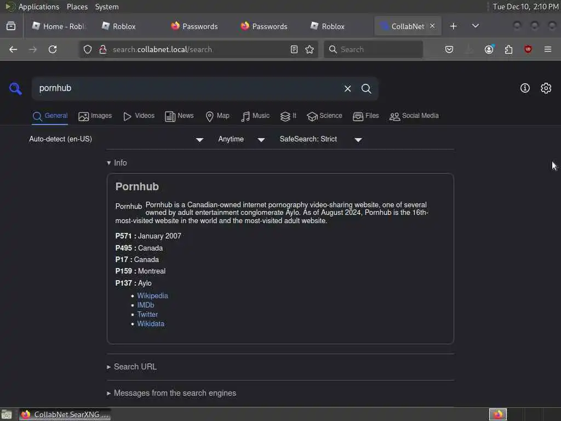The image size is (561, 421).
Task: Open extensions puzzle icon
Action: click(508, 49)
